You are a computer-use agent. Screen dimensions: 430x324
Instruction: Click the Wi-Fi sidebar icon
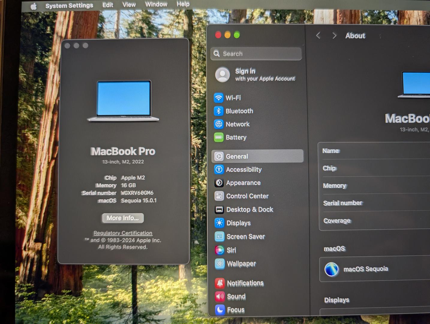219,98
